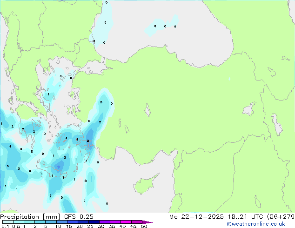Pick the legend swatch between 10 and 15
Viewport: 295px width, 228px height.
(61, 222)
